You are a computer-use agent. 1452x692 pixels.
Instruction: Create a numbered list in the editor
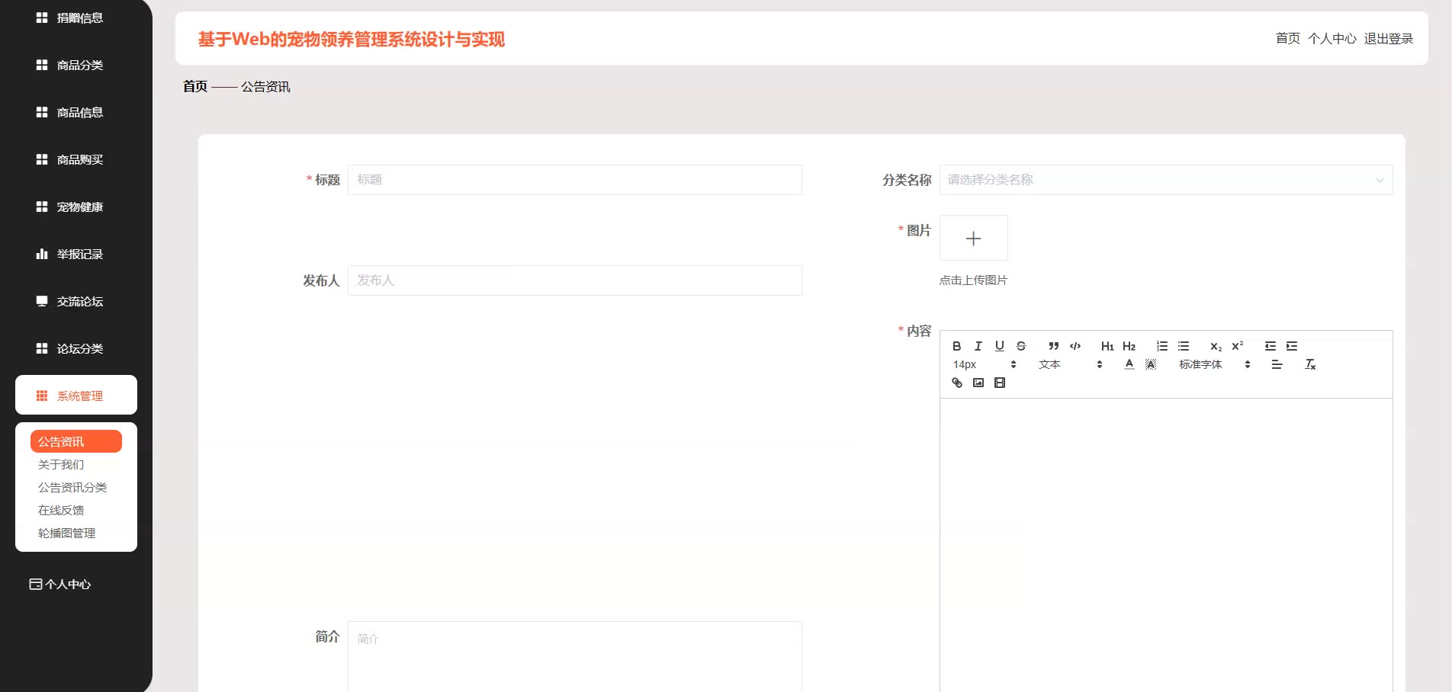coord(1161,346)
